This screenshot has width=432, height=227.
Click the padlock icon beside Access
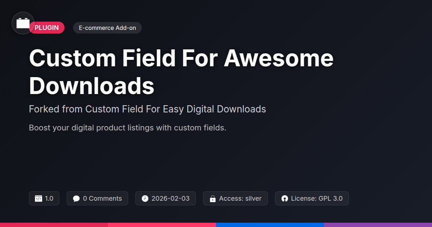coord(213,199)
